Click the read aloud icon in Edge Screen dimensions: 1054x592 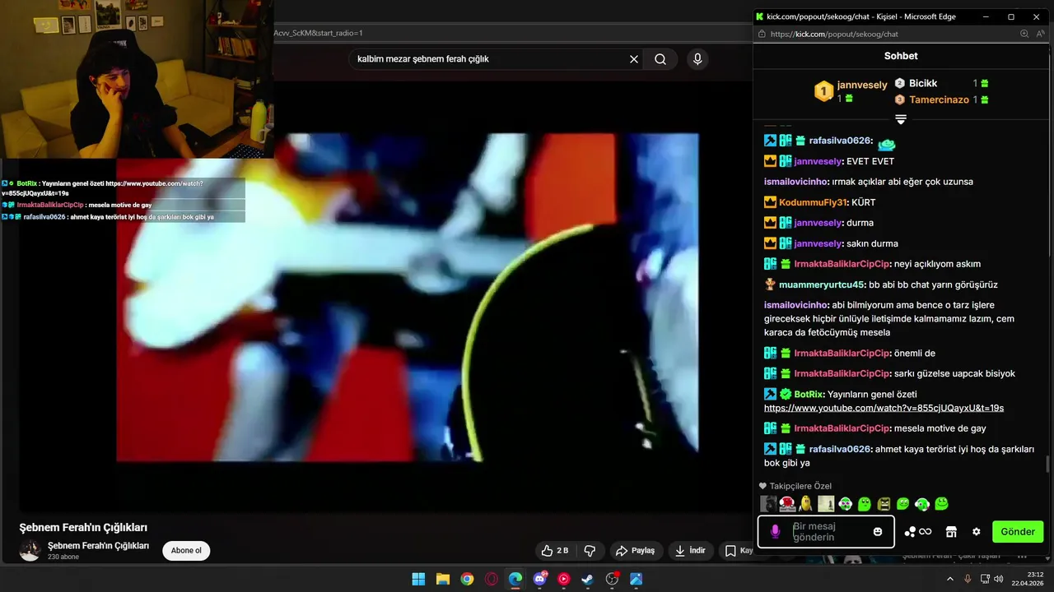[x=1041, y=35]
